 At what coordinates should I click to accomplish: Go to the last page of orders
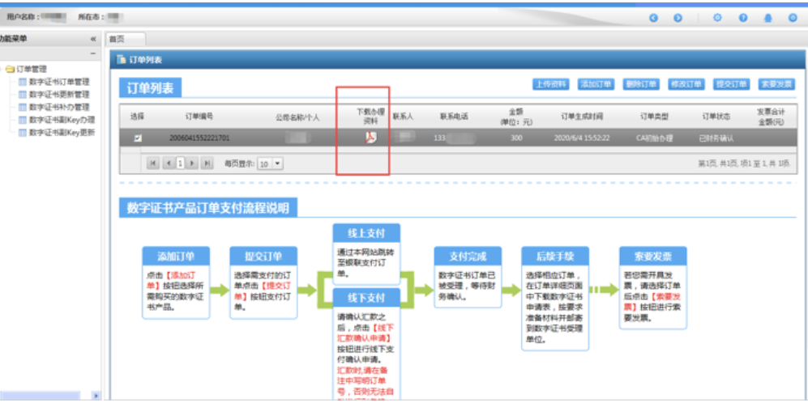tap(207, 163)
